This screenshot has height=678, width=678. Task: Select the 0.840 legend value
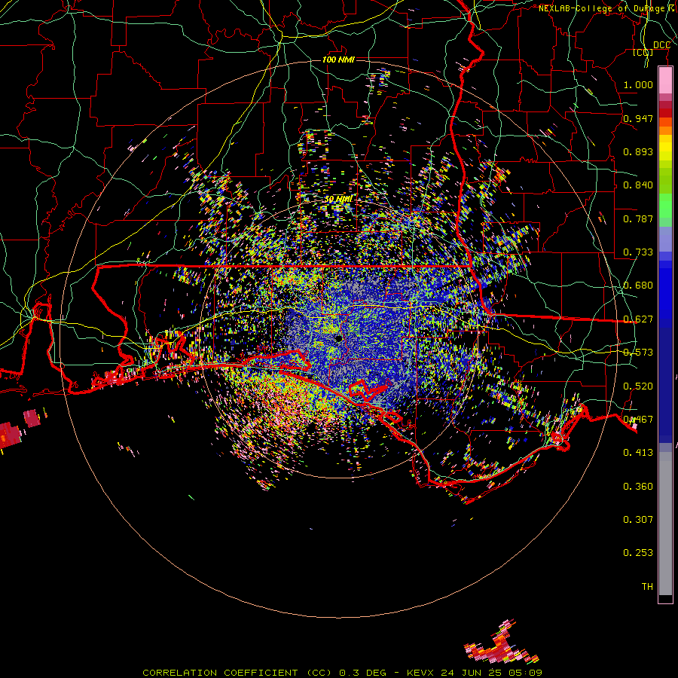pyautogui.click(x=638, y=185)
